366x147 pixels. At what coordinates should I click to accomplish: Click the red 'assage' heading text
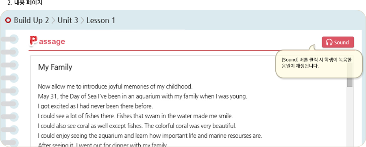click(52, 42)
